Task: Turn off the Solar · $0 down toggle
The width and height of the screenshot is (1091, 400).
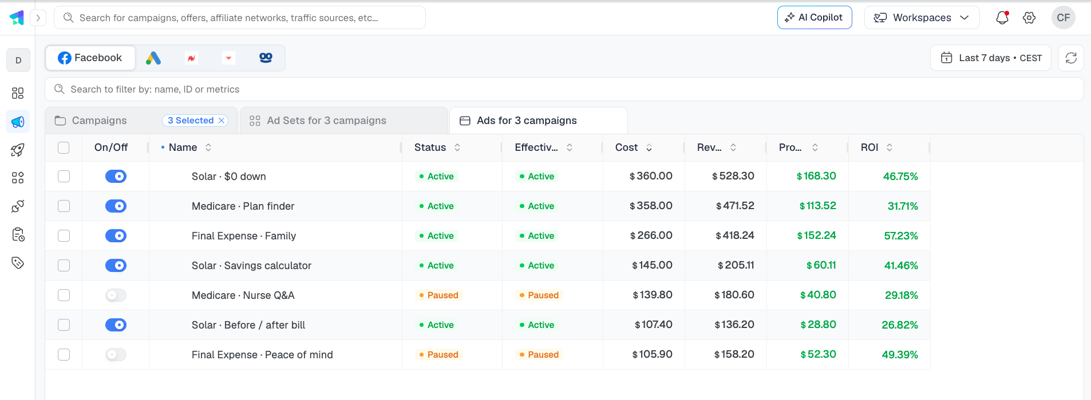Action: pyautogui.click(x=116, y=177)
